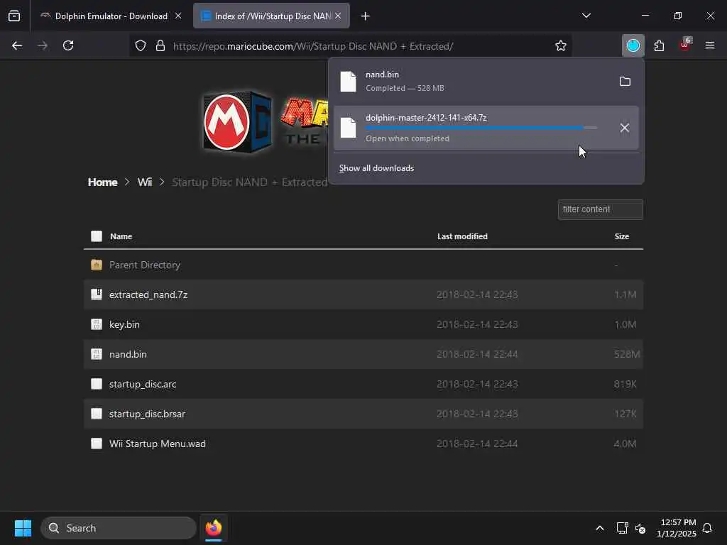Reload the current page
Screen dimensions: 727x545
[68, 45]
